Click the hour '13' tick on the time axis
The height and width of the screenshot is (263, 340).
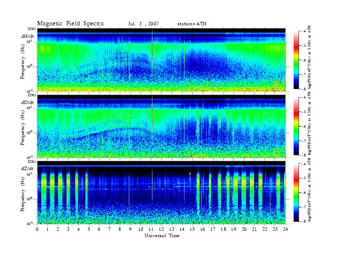172,229
